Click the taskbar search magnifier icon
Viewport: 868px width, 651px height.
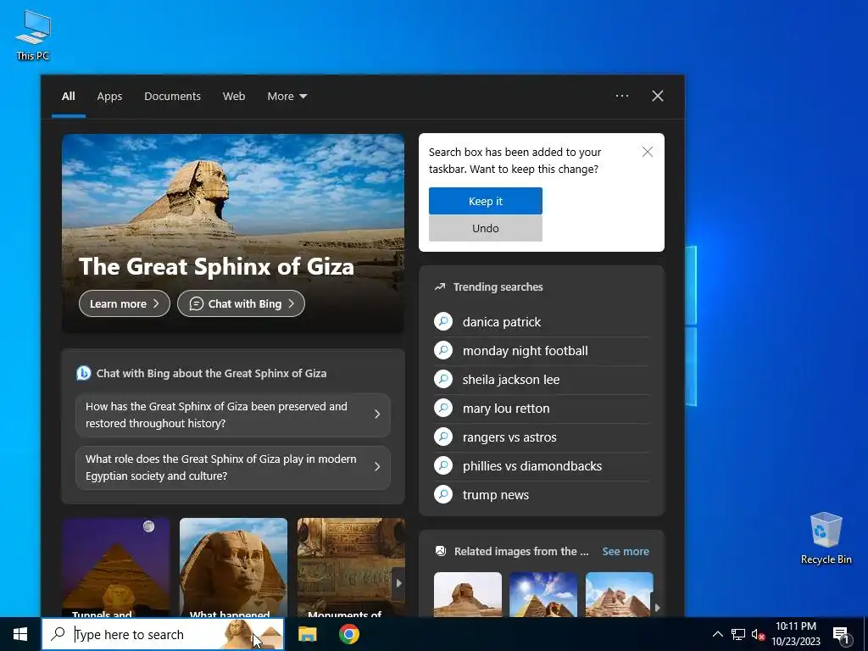(58, 634)
